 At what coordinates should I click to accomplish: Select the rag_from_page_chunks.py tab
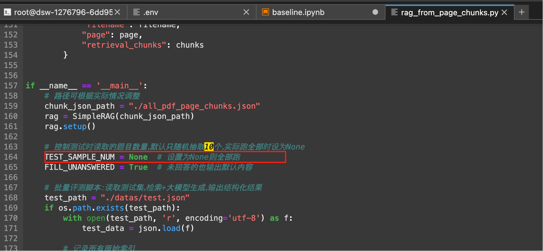(x=449, y=13)
